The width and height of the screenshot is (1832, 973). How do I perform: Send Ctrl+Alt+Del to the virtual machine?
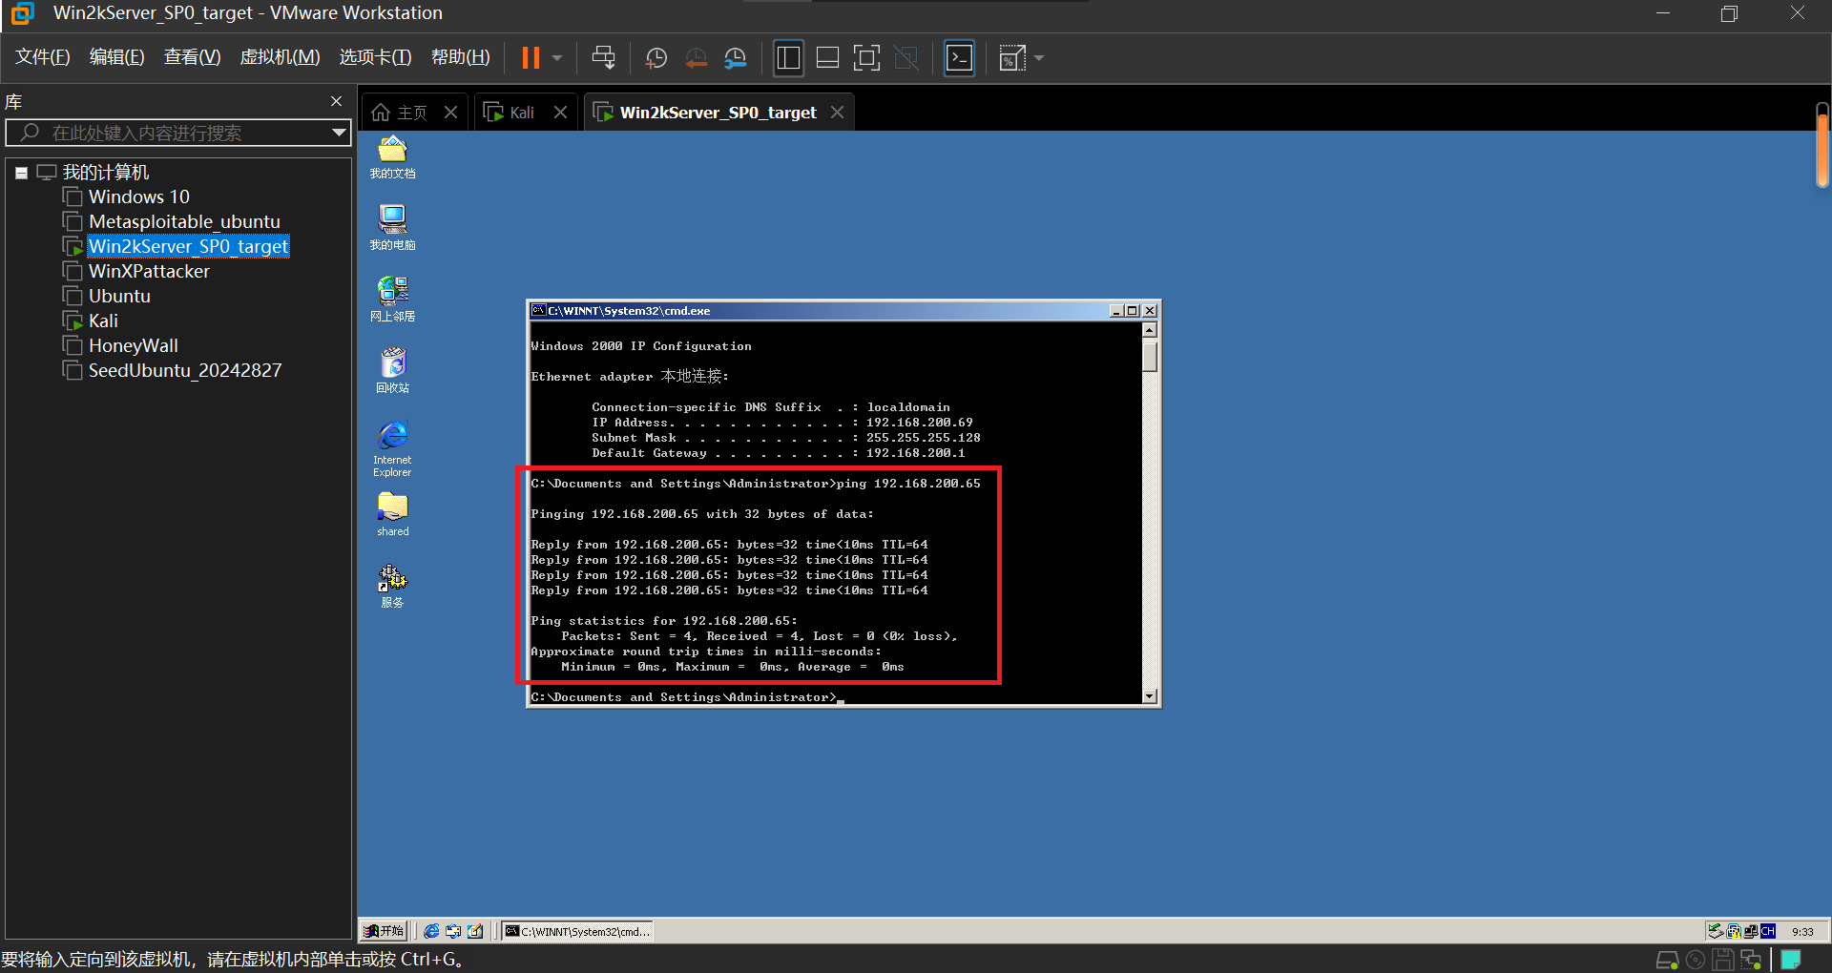coord(603,58)
